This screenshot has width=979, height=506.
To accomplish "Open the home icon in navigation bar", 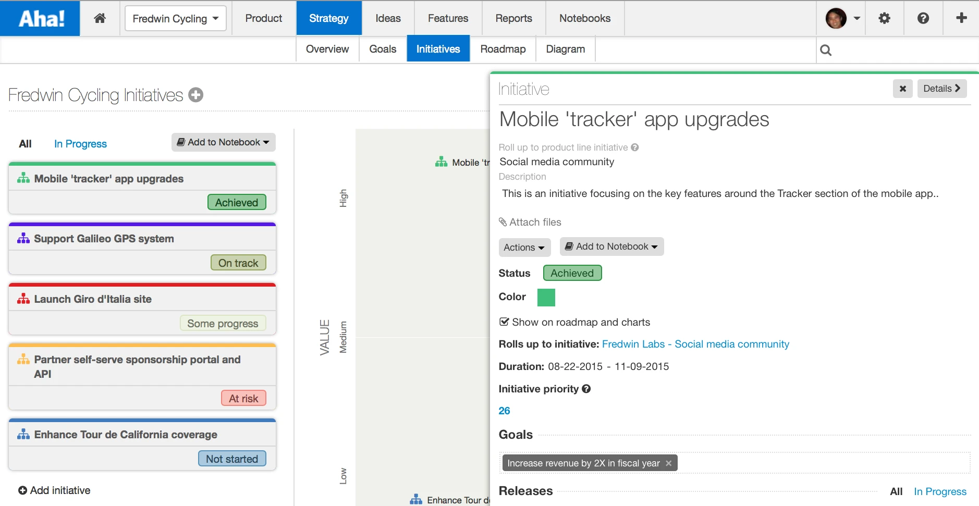I will tap(100, 18).
